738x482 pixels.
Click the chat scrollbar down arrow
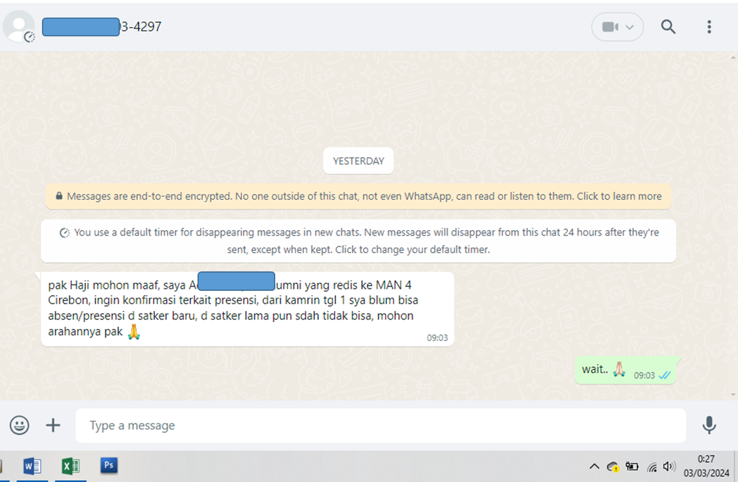coord(733,395)
